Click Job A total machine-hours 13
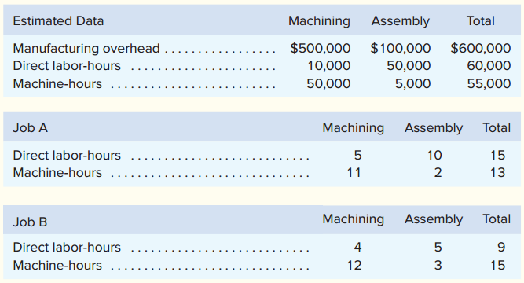This screenshot has width=524, height=283. [x=497, y=173]
